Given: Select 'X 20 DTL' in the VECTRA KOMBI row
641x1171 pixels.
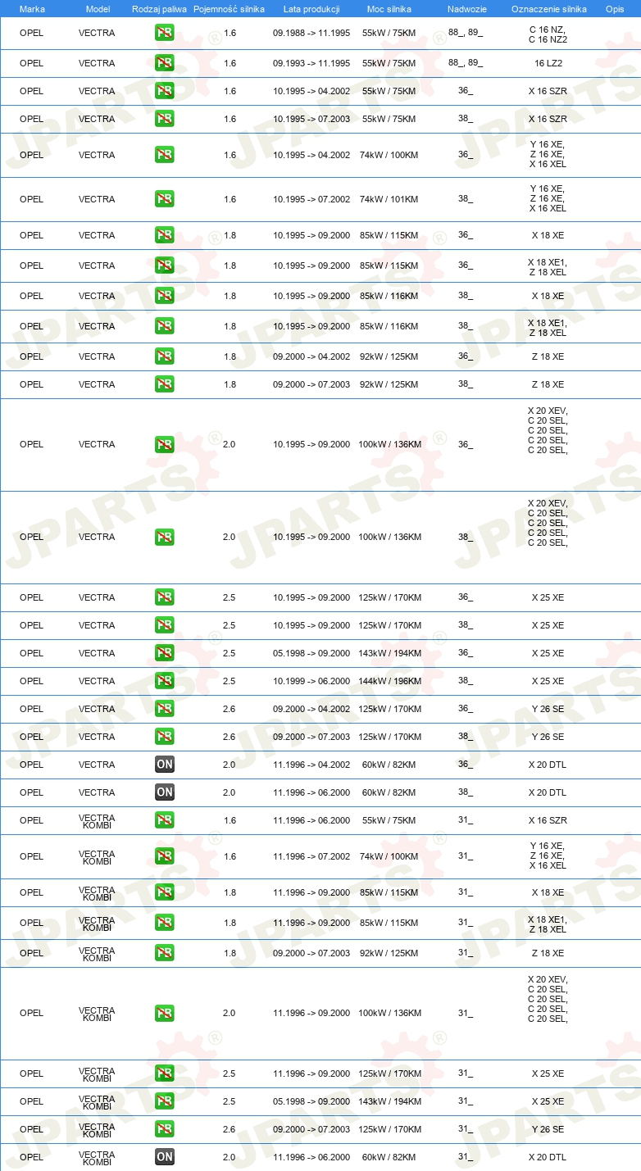Looking at the screenshot, I should point(548,1157).
